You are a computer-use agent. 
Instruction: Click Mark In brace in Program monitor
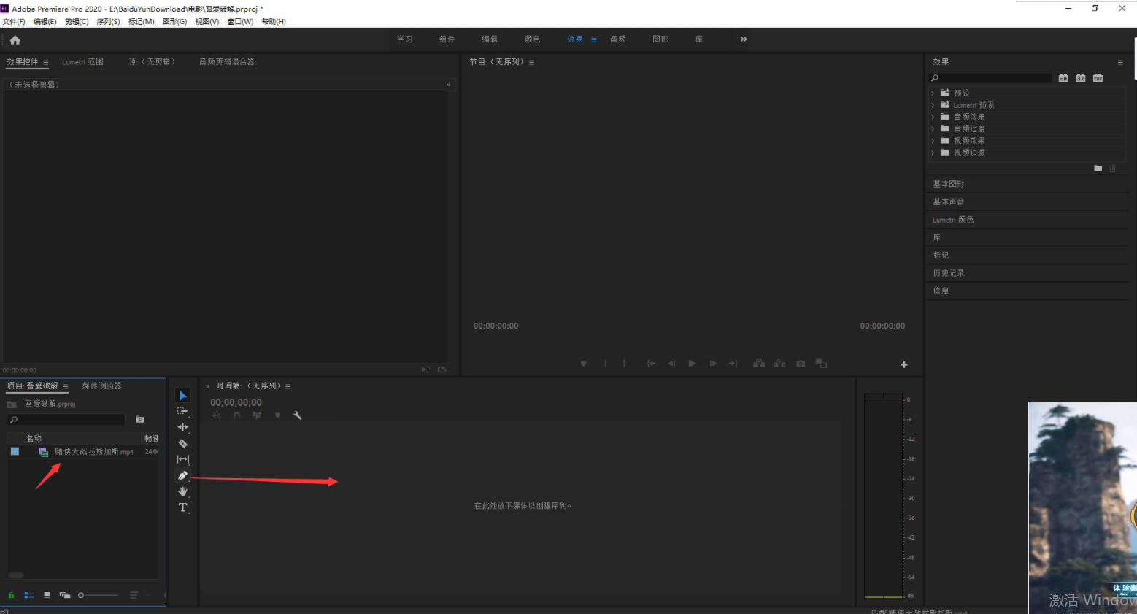click(x=605, y=364)
